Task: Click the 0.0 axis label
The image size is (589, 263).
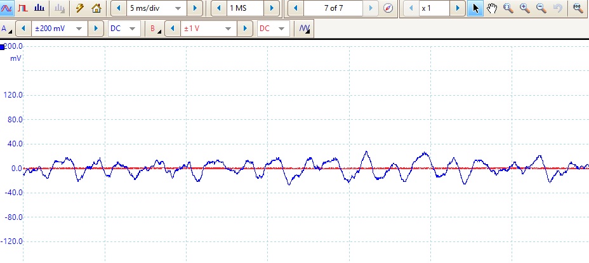Action: [x=16, y=169]
